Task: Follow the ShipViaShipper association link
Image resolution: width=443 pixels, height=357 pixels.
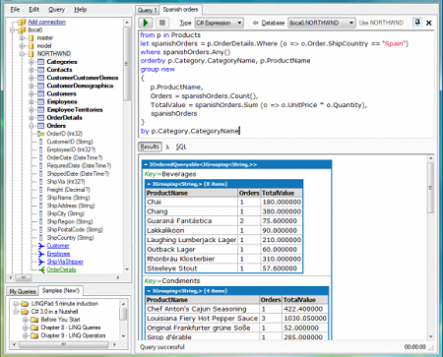Action: tap(65, 262)
